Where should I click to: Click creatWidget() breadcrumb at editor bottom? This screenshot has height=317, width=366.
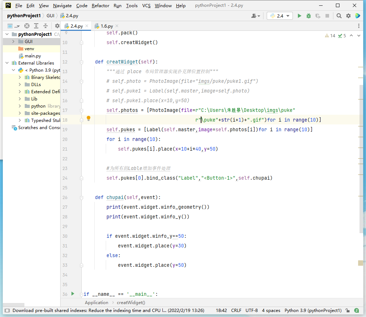click(x=131, y=303)
